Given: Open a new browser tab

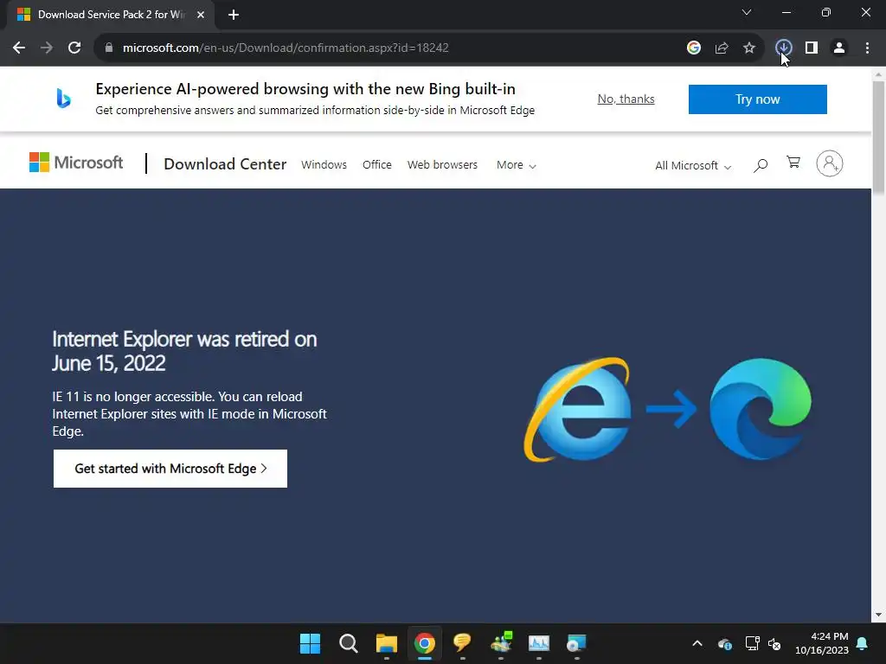Looking at the screenshot, I should 234,15.
